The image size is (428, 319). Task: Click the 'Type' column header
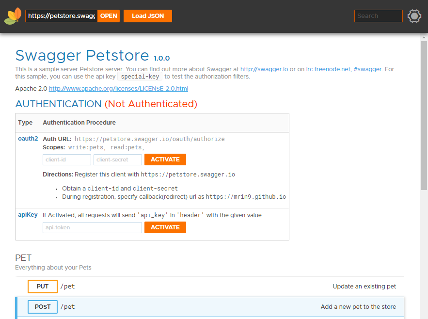[25, 123]
